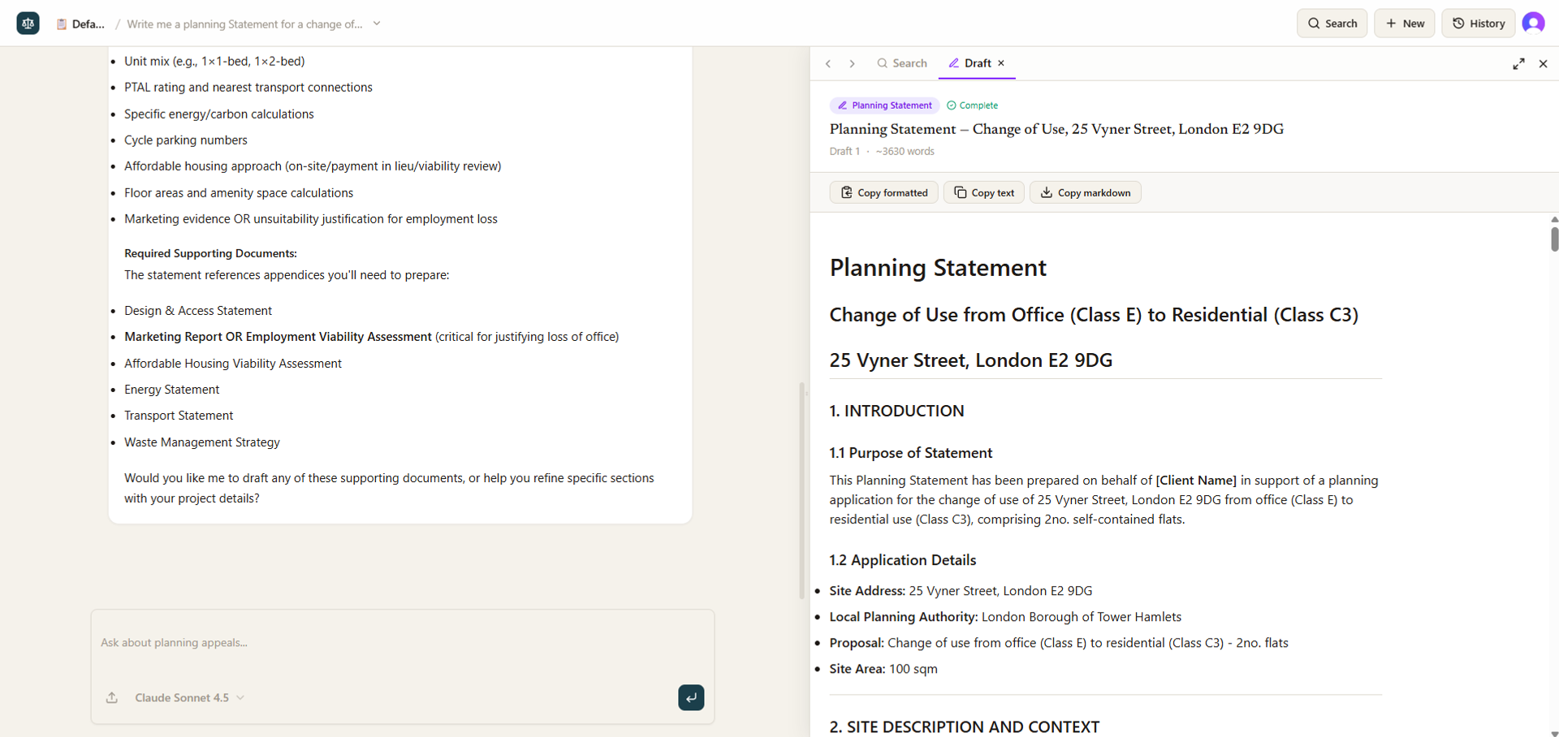Click the Site Area 100 sqm line
Image resolution: width=1559 pixels, height=737 pixels.
click(883, 669)
